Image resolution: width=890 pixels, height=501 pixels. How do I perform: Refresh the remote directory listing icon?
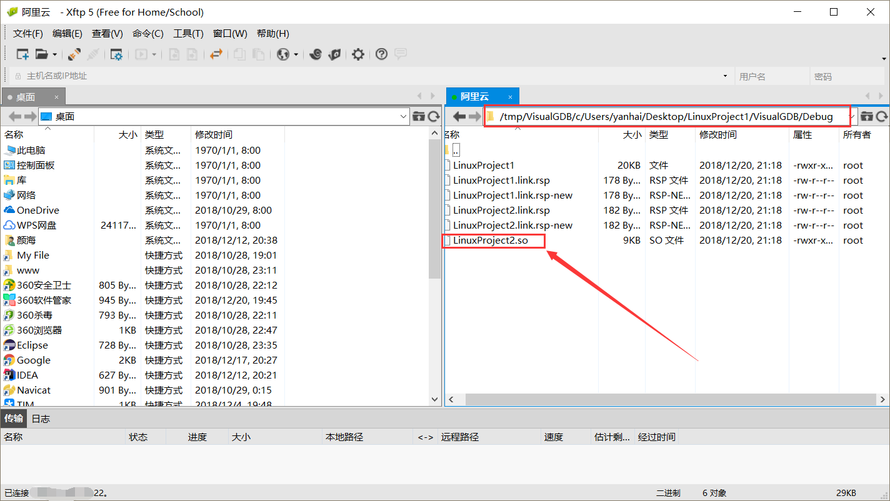coord(882,116)
